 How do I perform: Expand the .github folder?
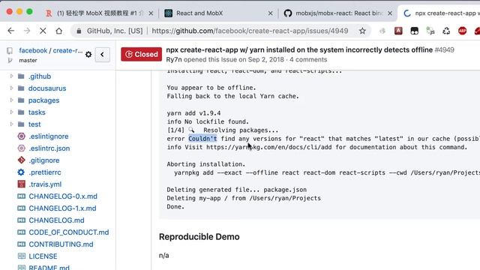coord(12,76)
